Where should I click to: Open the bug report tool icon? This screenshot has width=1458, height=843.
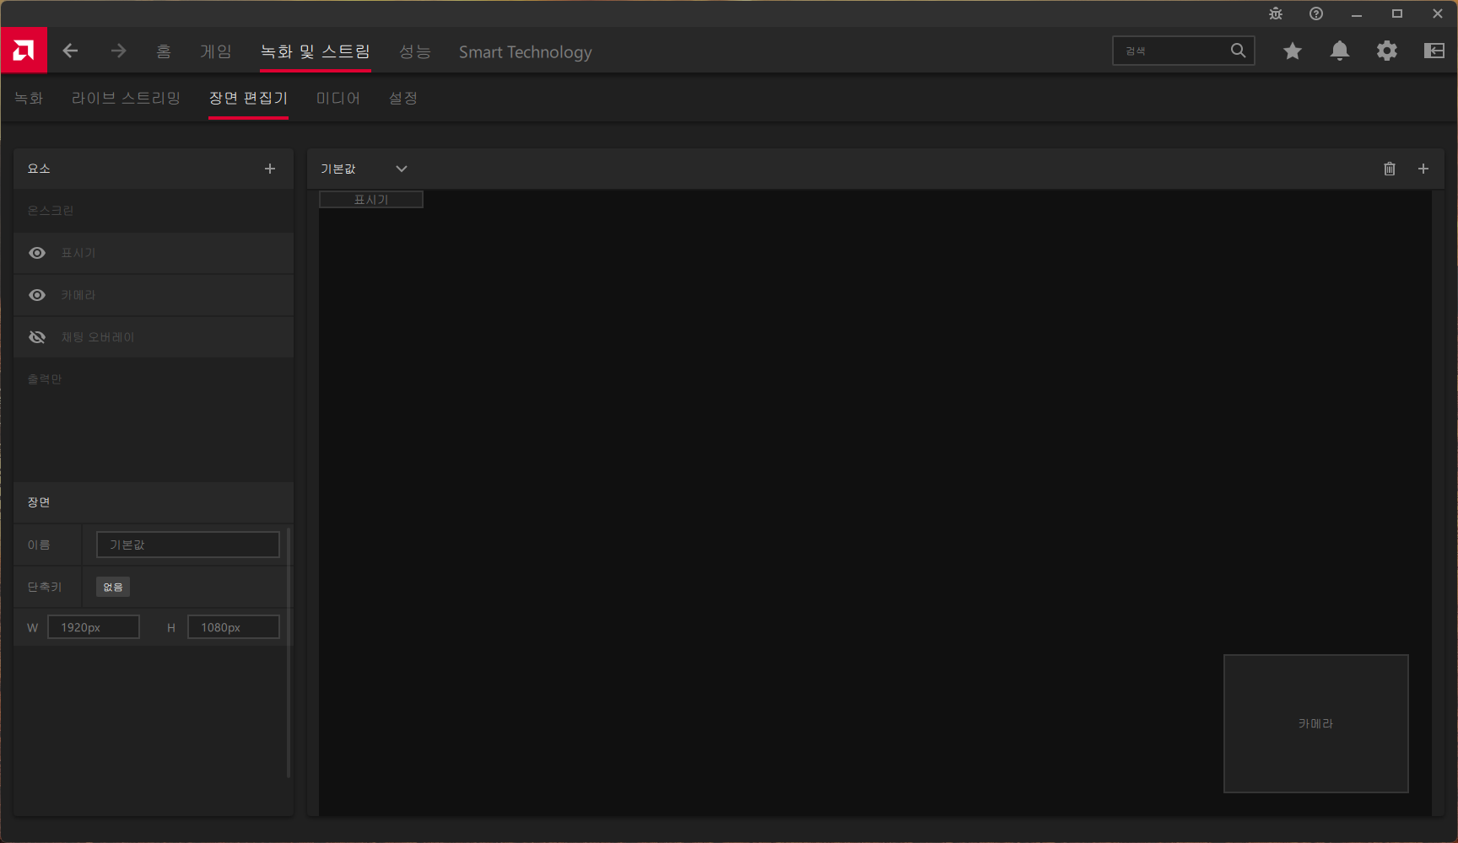[x=1276, y=13]
